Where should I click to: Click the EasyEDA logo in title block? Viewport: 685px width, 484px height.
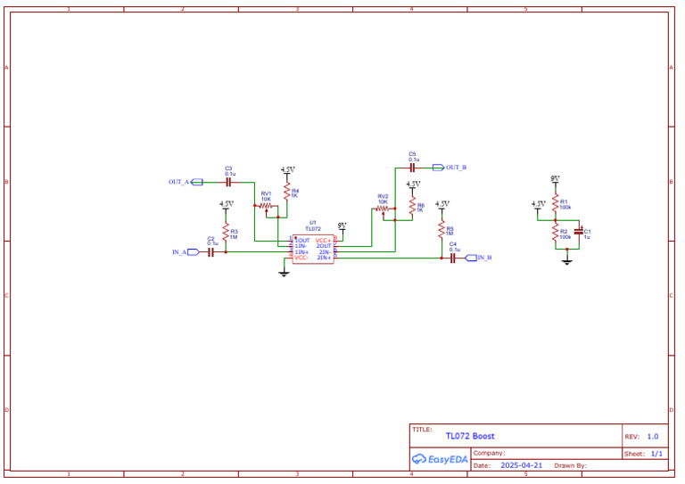point(440,459)
